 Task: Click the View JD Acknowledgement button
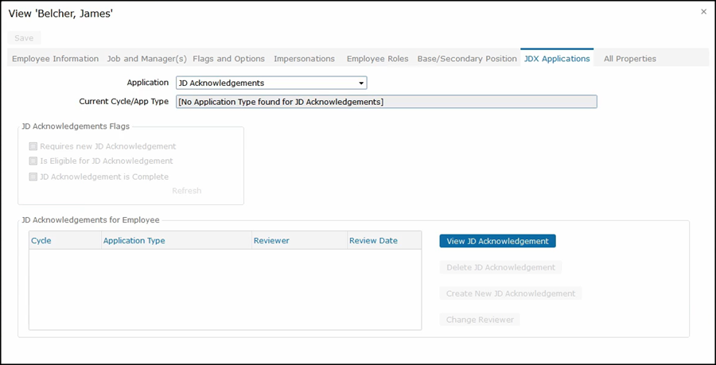(x=497, y=241)
